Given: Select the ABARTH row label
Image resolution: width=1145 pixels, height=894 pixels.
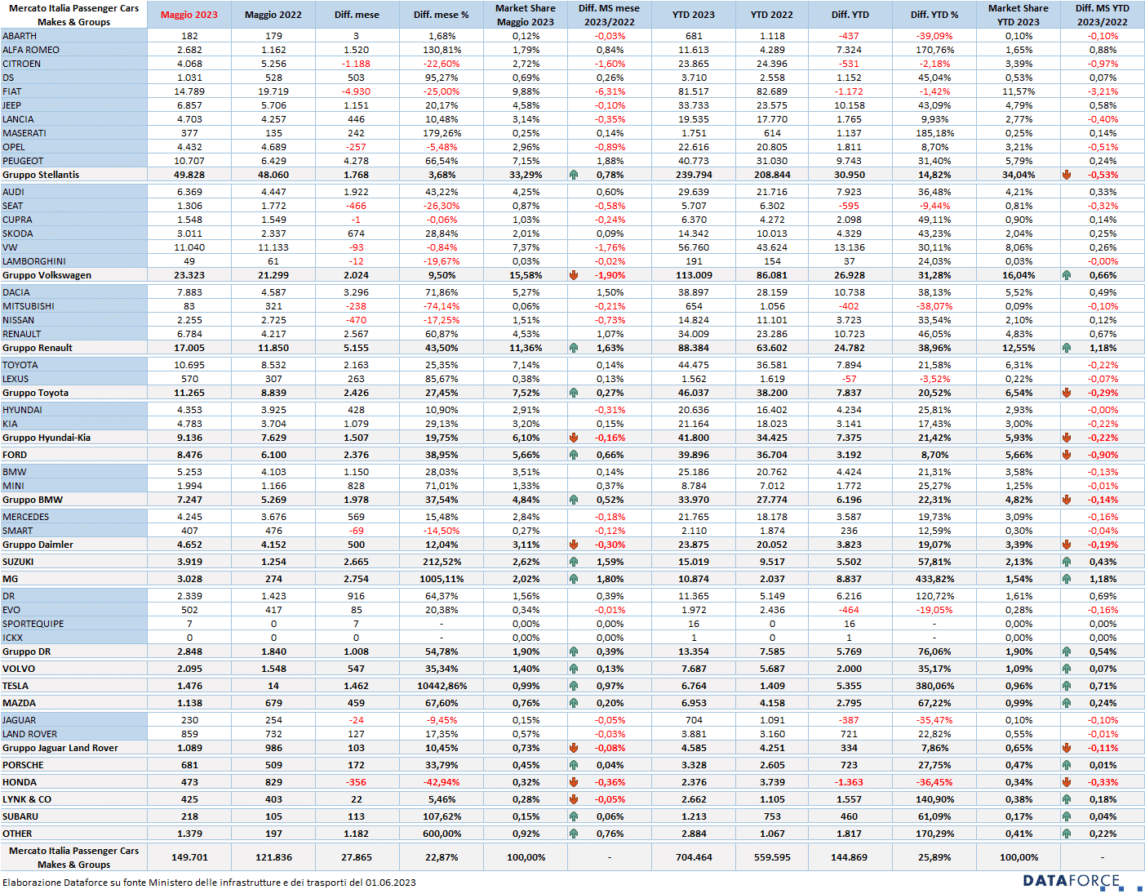Looking at the screenshot, I should [20, 36].
